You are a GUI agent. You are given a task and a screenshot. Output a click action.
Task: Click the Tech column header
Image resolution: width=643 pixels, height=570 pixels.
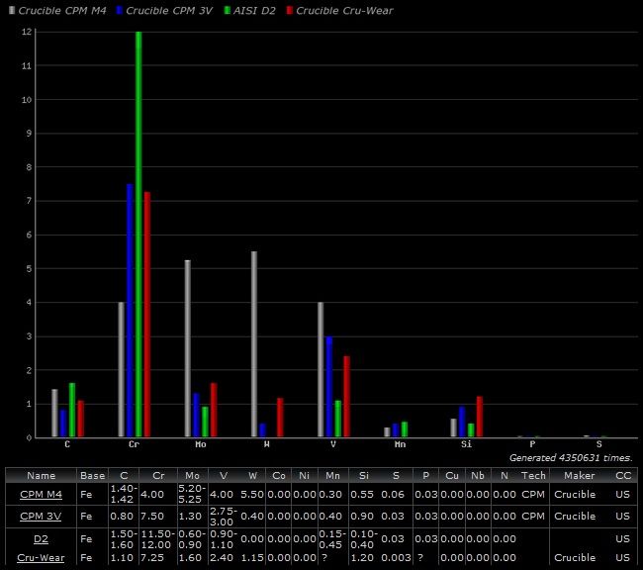click(533, 475)
